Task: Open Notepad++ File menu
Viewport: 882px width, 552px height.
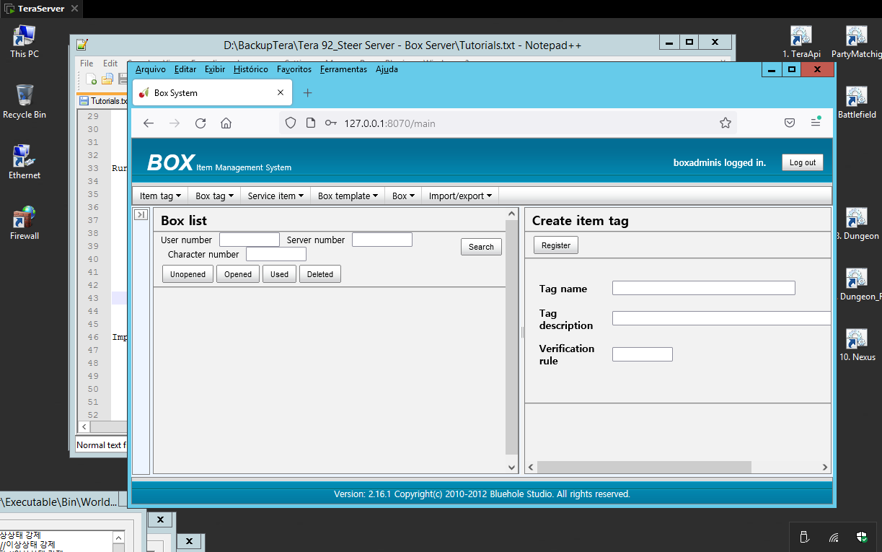Action: tap(87, 63)
